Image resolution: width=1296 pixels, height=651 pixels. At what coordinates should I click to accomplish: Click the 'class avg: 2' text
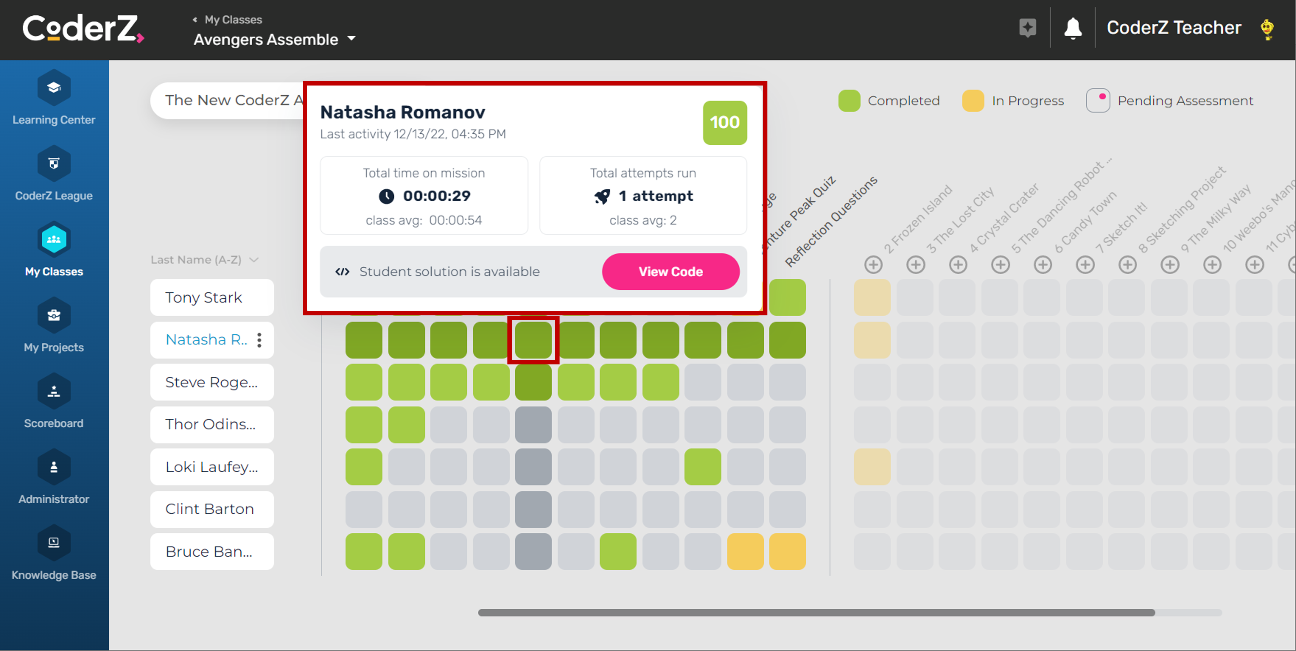(x=643, y=220)
